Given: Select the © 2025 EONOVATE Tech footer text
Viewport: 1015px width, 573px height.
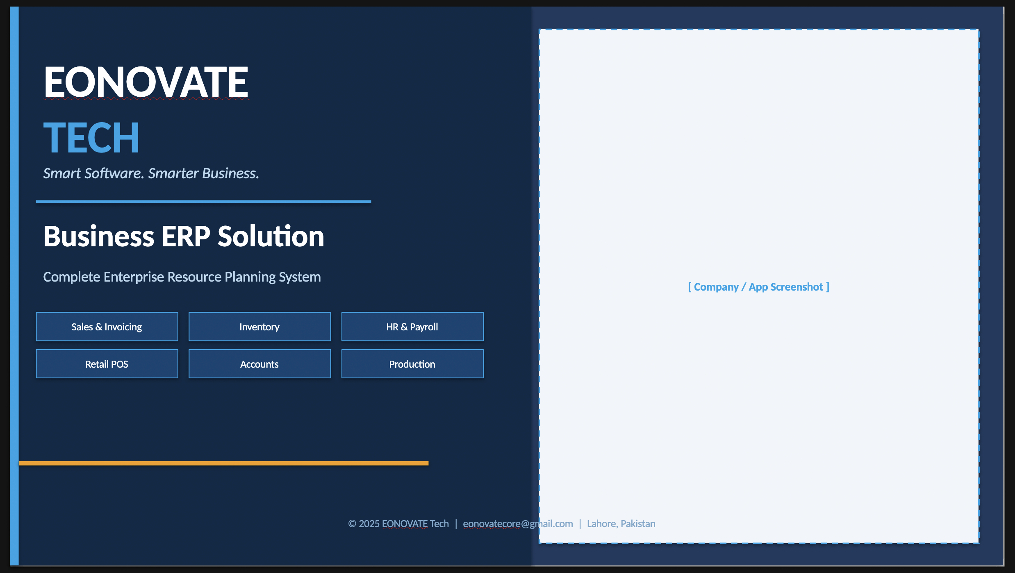Looking at the screenshot, I should pyautogui.click(x=398, y=524).
